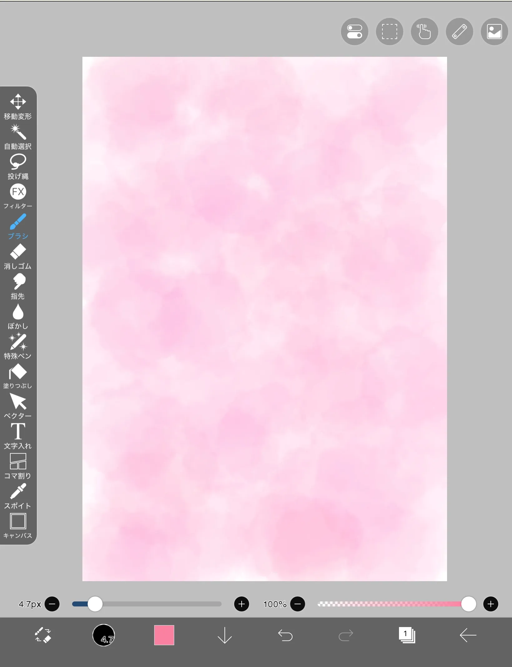512x667 pixels.
Task: Open the FX フィルター filter tool
Action: (x=18, y=196)
